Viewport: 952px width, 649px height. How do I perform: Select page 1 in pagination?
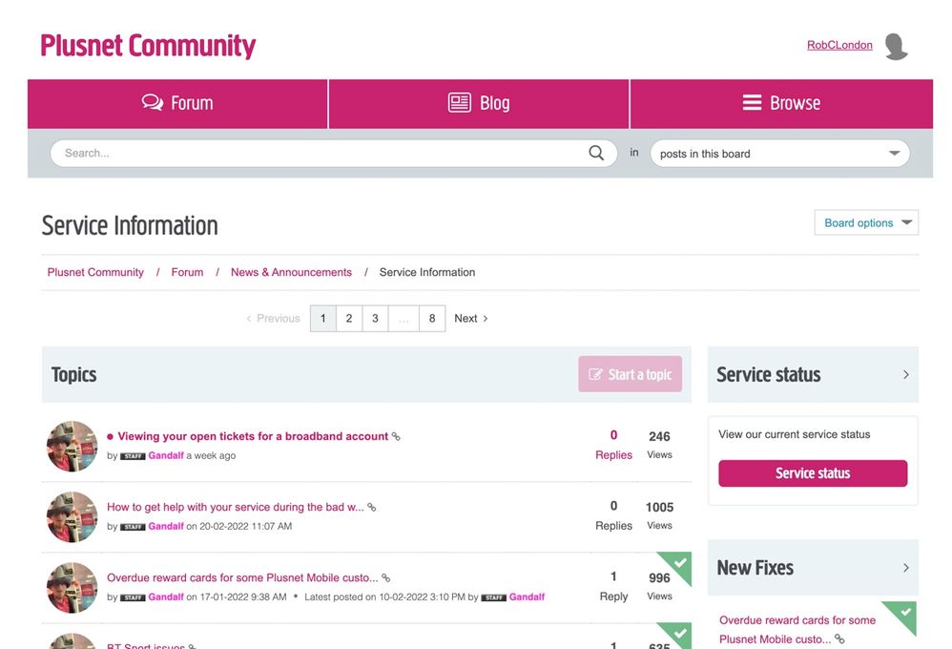323,319
